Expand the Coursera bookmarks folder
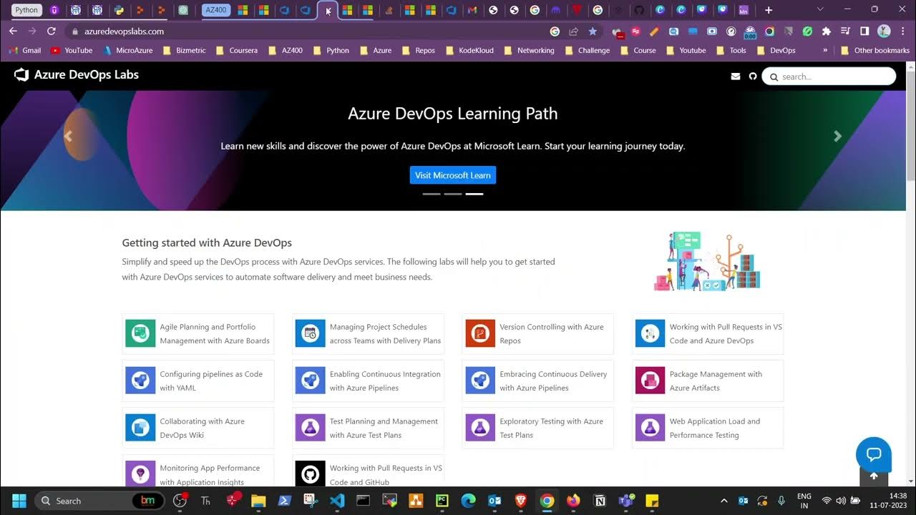This screenshot has width=916, height=515. [238, 50]
